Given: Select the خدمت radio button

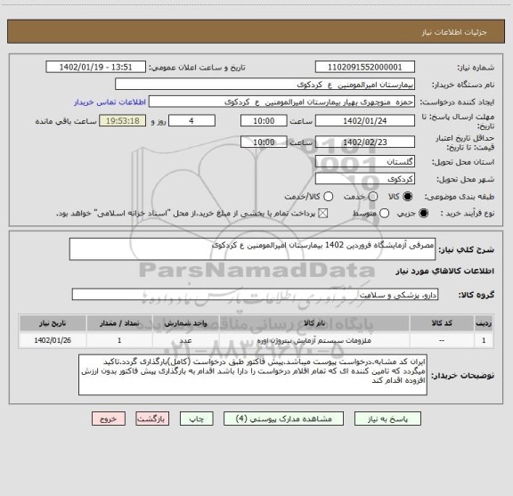Looking at the screenshot, I should click(373, 196).
